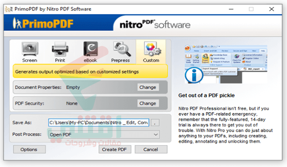287x167 pixels.
Task: Click the blue info icon on thumbnail
Action: (194, 75)
